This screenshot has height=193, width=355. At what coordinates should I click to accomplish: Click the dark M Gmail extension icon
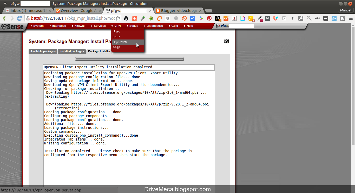pyautogui.click(x=267, y=18)
